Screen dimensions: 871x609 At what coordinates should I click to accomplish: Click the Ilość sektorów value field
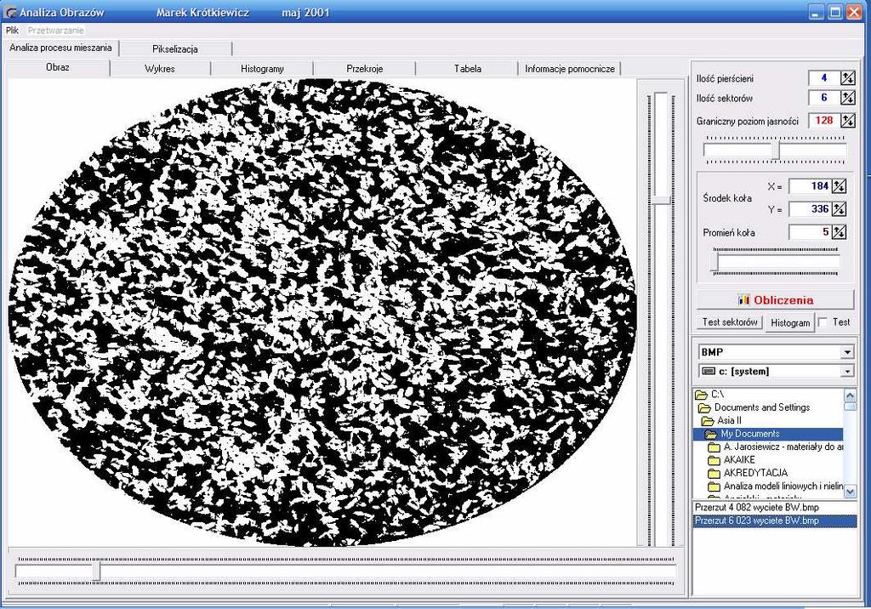[824, 99]
